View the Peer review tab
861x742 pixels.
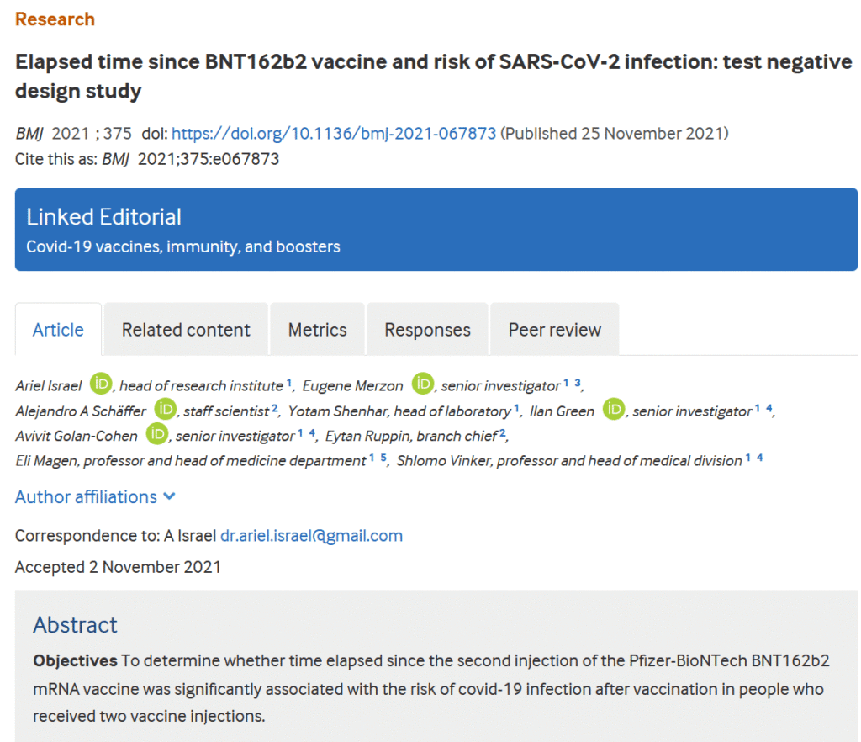point(555,330)
